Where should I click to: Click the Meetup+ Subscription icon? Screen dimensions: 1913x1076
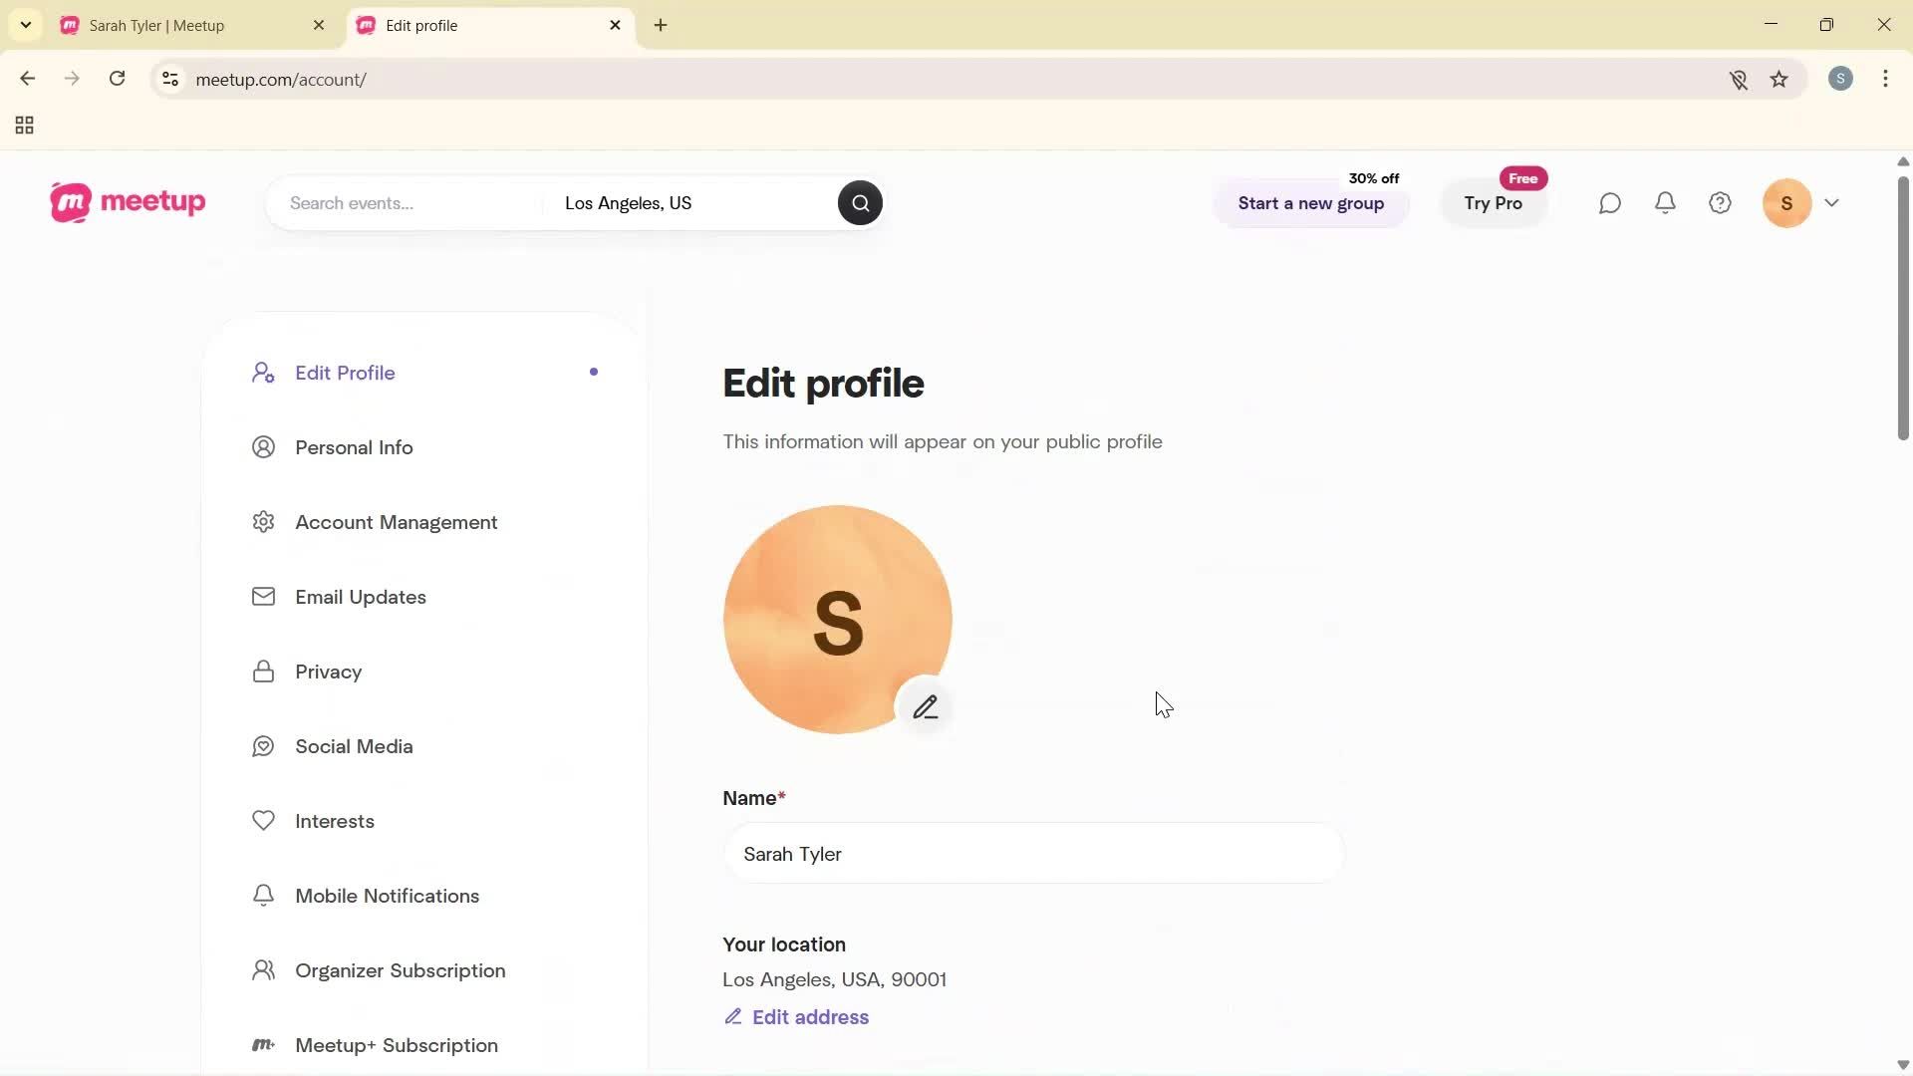[x=263, y=1044]
